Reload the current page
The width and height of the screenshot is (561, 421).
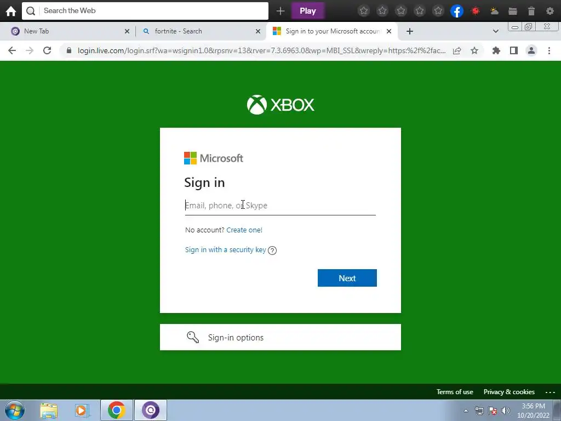tap(47, 50)
